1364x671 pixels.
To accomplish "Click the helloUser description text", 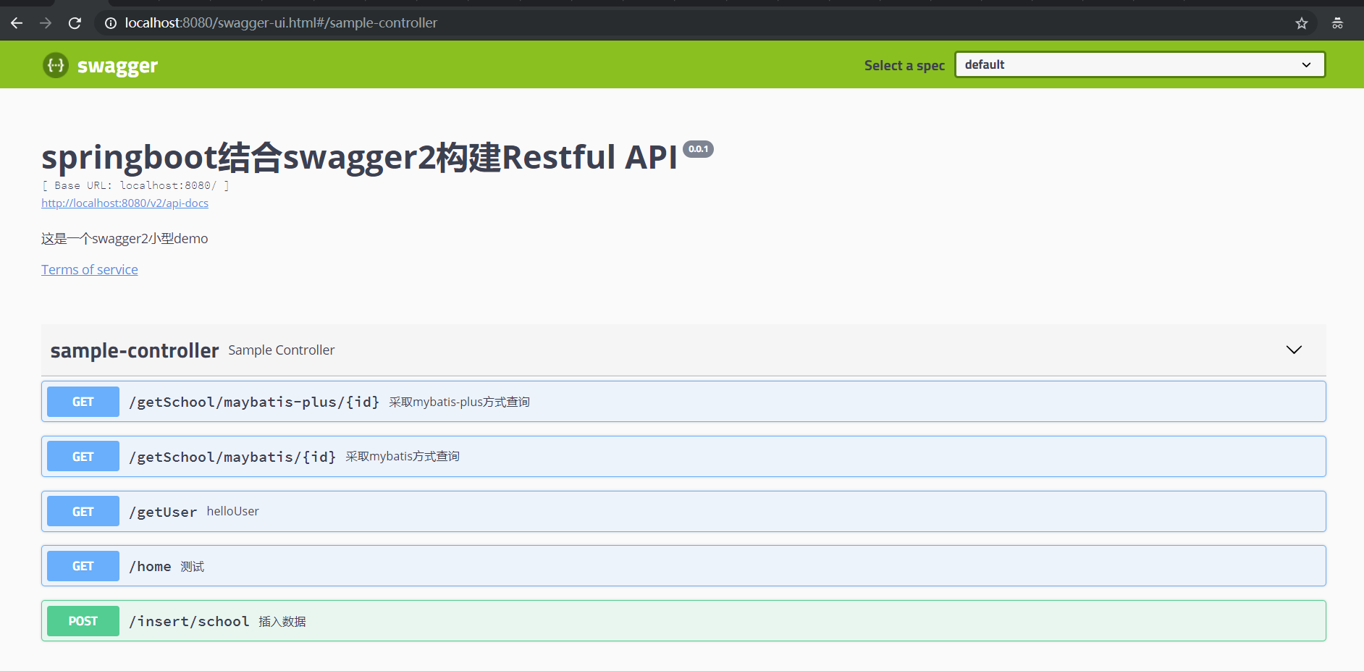I will coord(232,511).
